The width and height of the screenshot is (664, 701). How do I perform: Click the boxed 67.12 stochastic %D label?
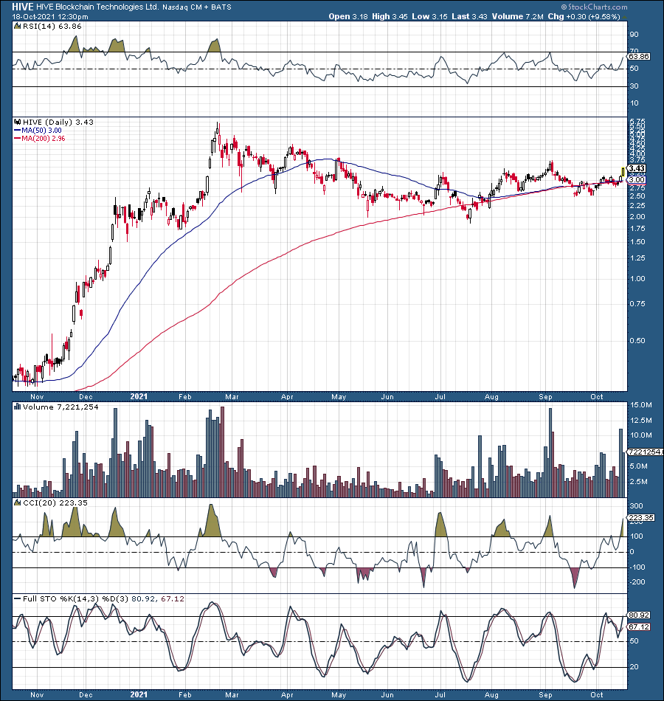pos(639,626)
